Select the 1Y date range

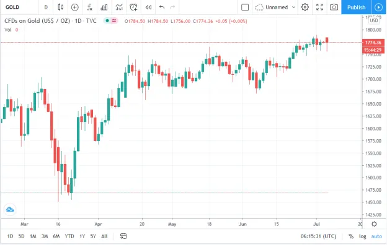pyautogui.click(x=82, y=236)
